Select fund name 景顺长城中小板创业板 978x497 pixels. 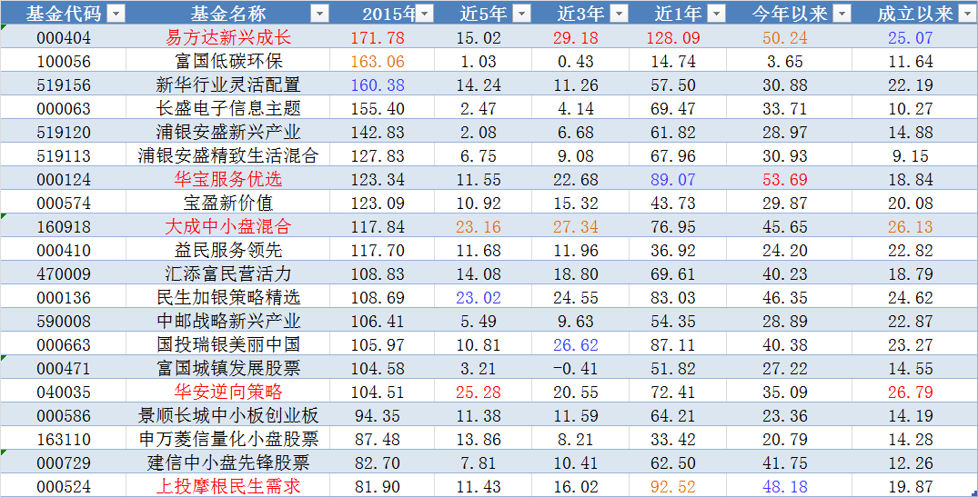point(228,416)
